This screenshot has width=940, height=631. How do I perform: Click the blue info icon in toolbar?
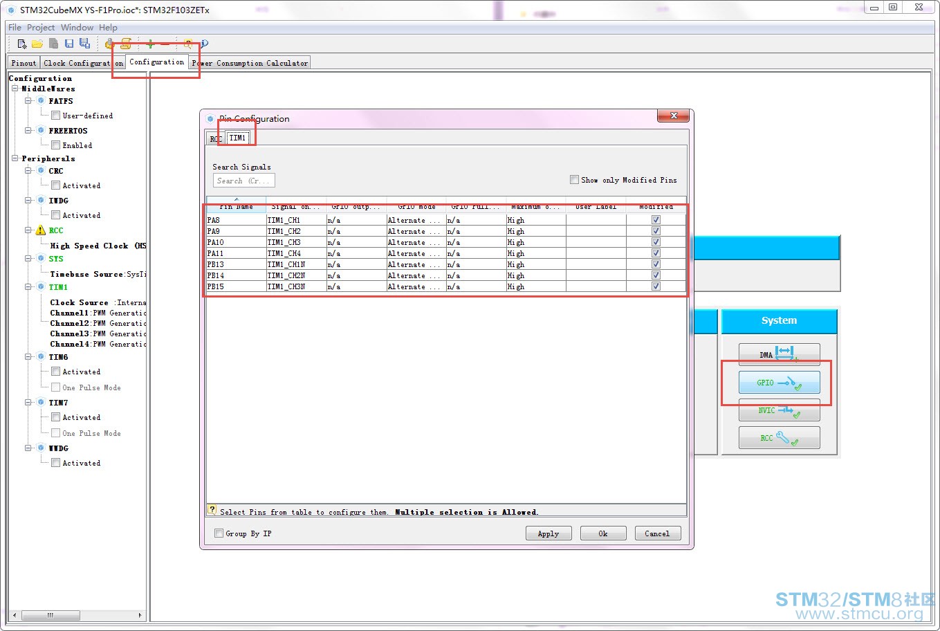pyautogui.click(x=205, y=44)
